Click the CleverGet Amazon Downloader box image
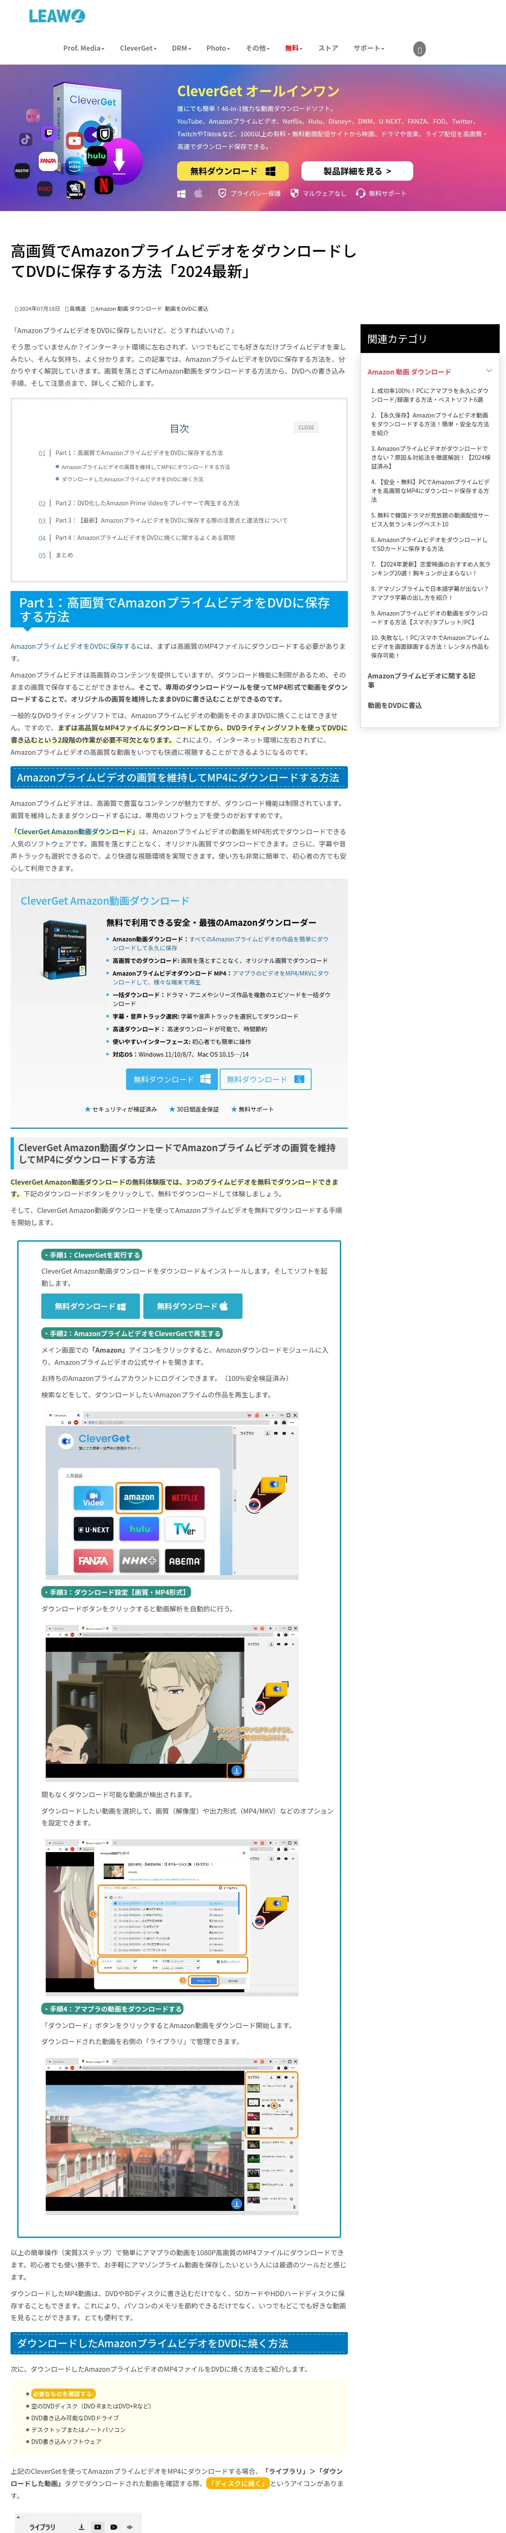The image size is (506, 2533). tap(65, 949)
